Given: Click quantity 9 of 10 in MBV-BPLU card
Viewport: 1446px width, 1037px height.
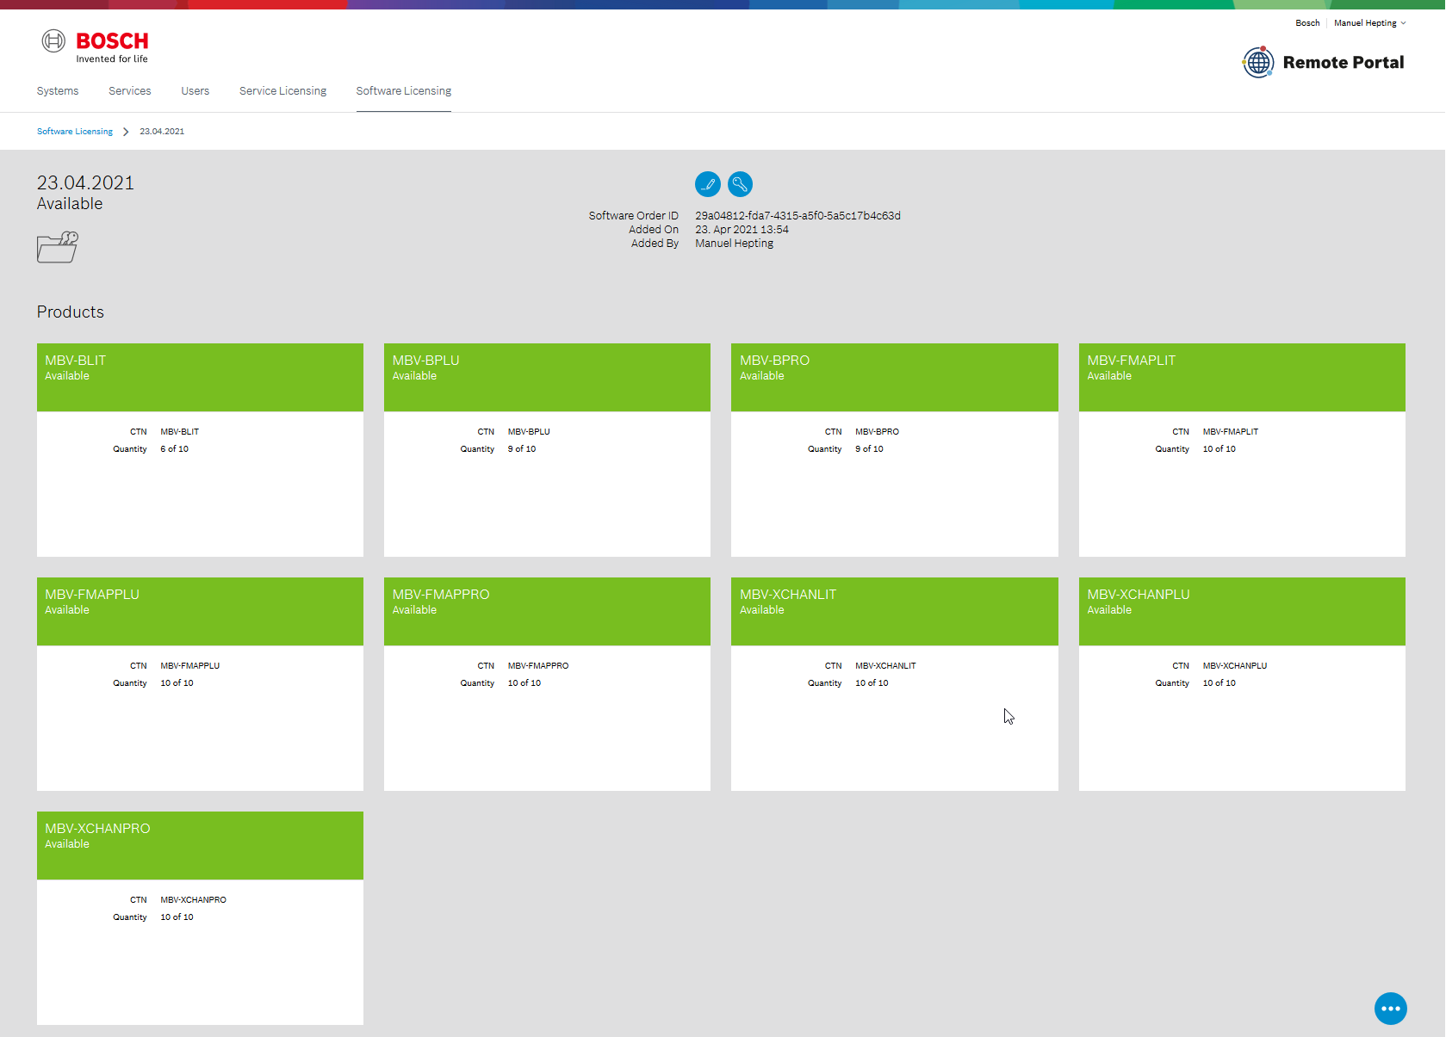Looking at the screenshot, I should (x=522, y=449).
